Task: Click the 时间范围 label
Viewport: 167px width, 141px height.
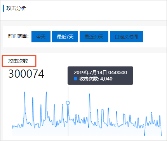Action: [19, 36]
